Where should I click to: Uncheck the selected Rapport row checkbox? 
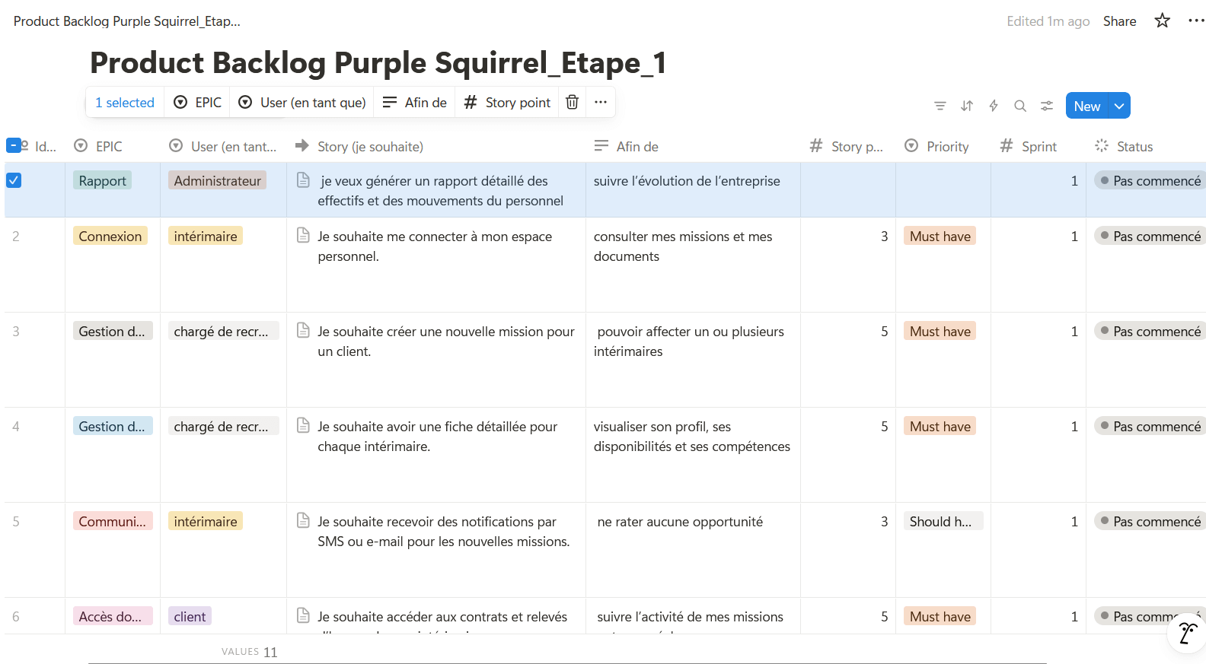pos(14,180)
